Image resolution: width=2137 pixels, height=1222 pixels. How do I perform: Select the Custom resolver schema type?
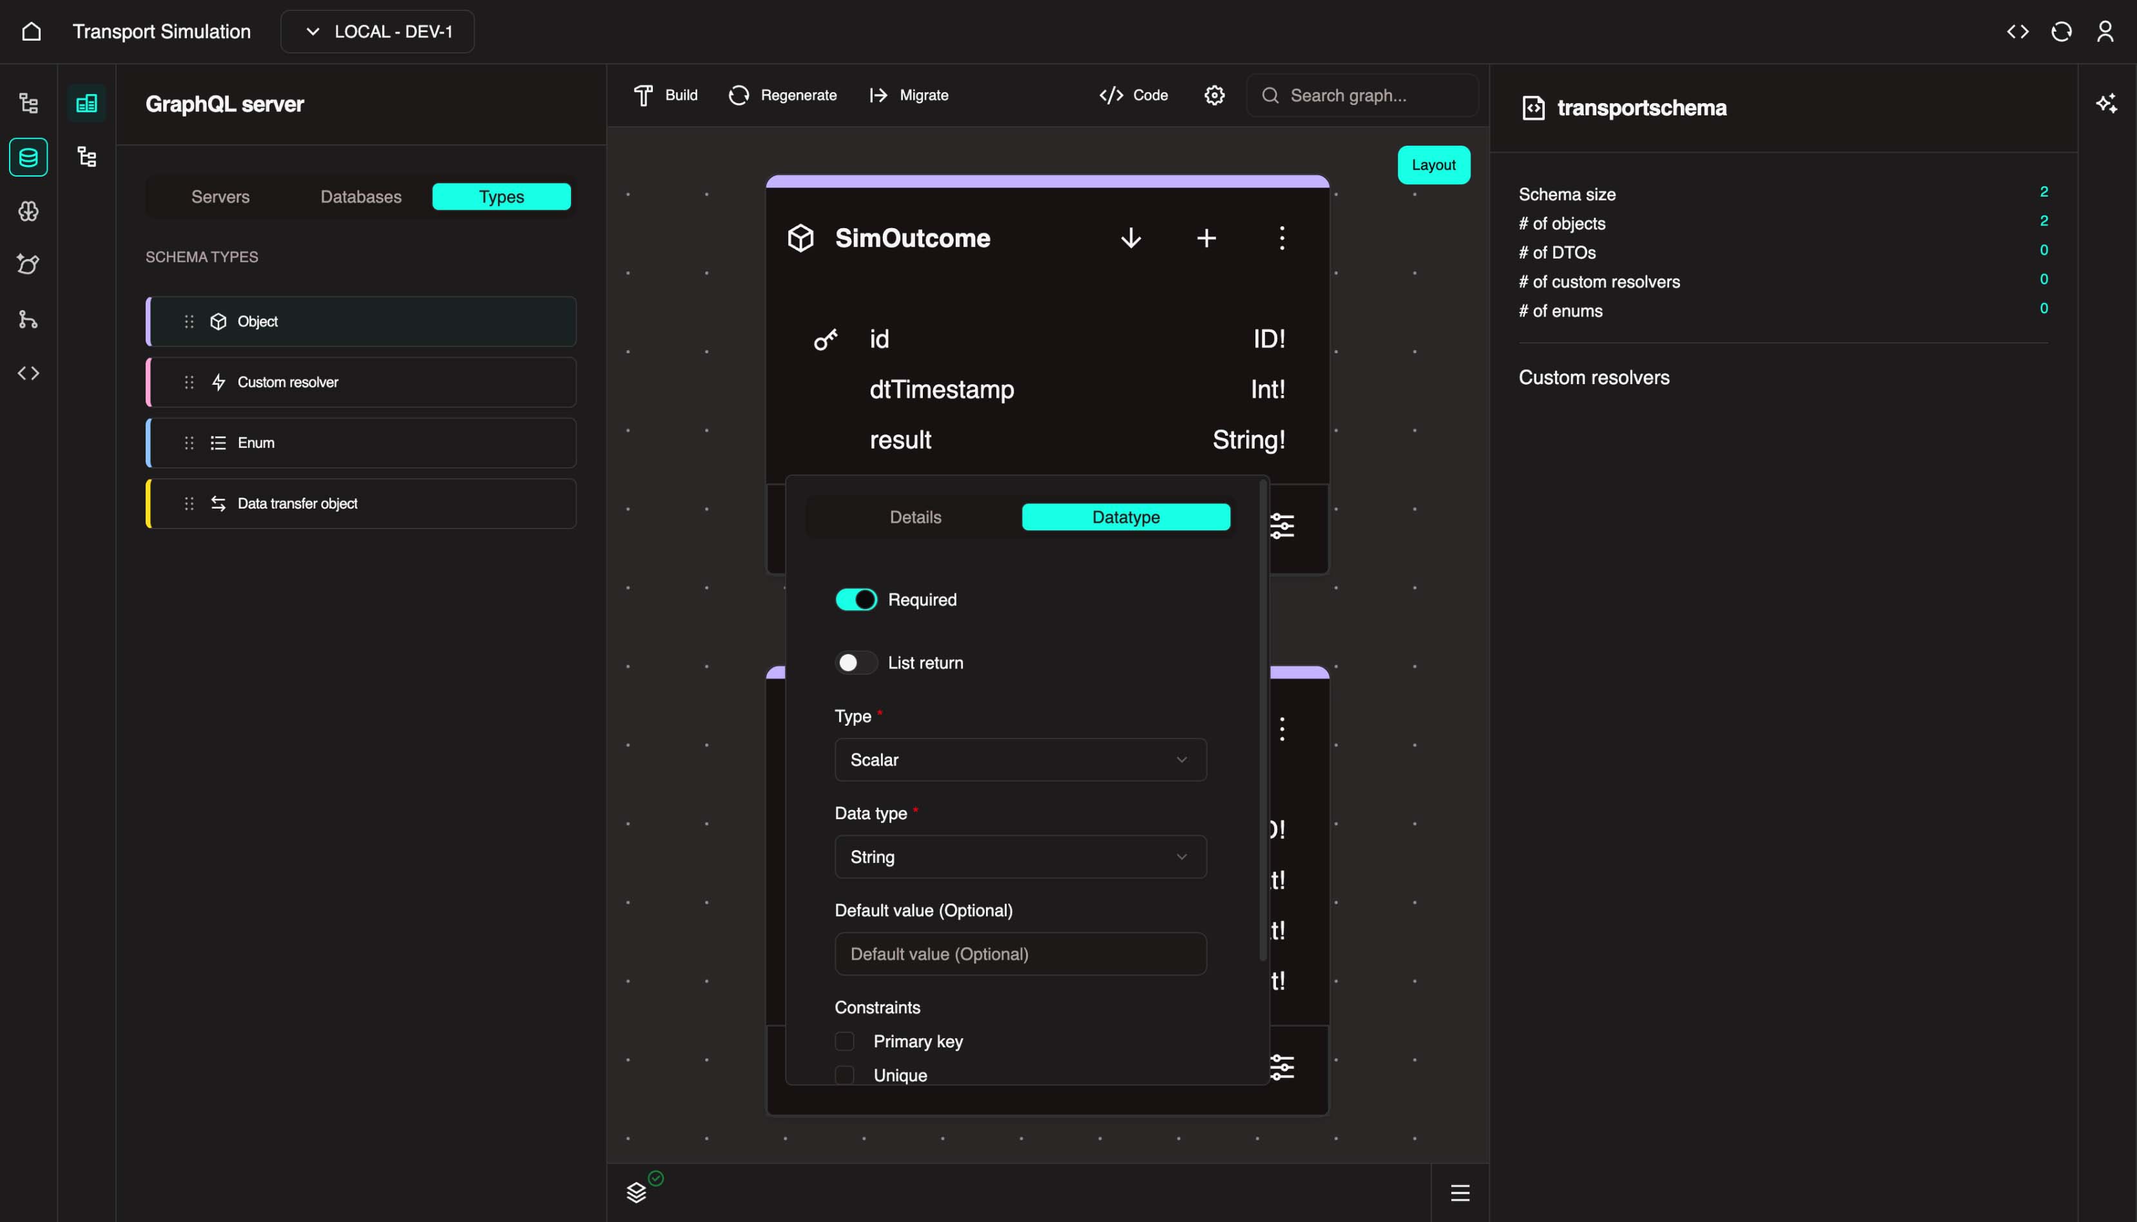coord(361,382)
